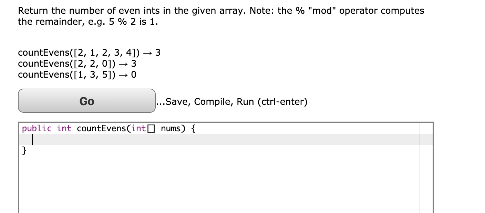Click the Go label on the button

[86, 101]
